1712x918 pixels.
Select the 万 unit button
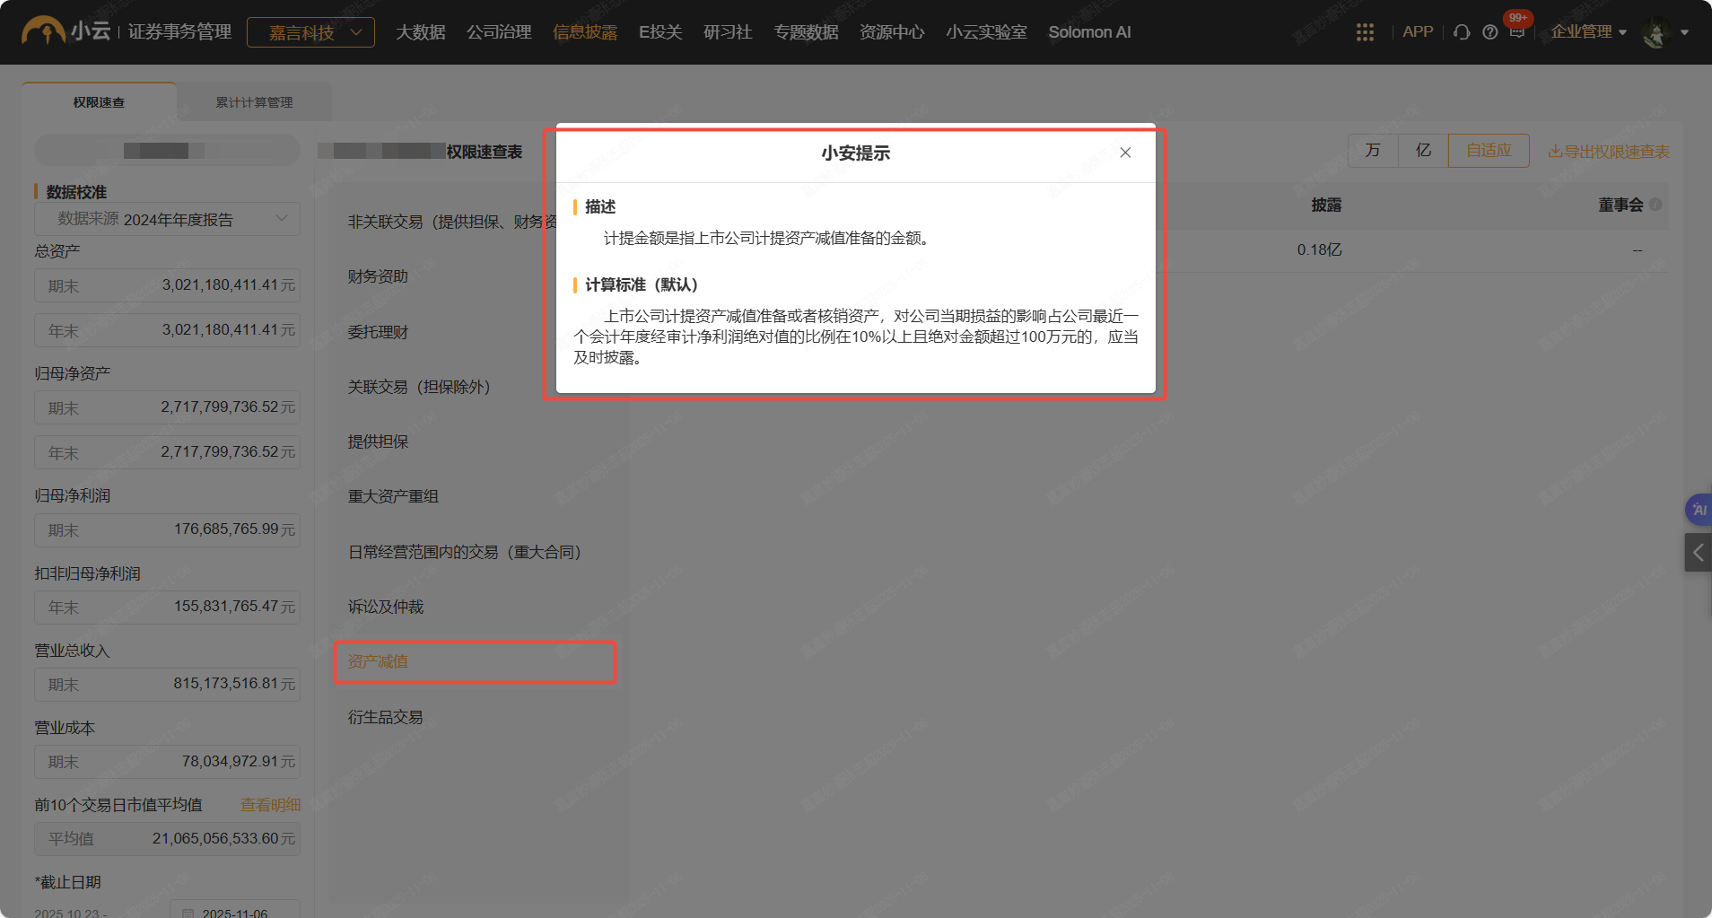pyautogui.click(x=1373, y=150)
